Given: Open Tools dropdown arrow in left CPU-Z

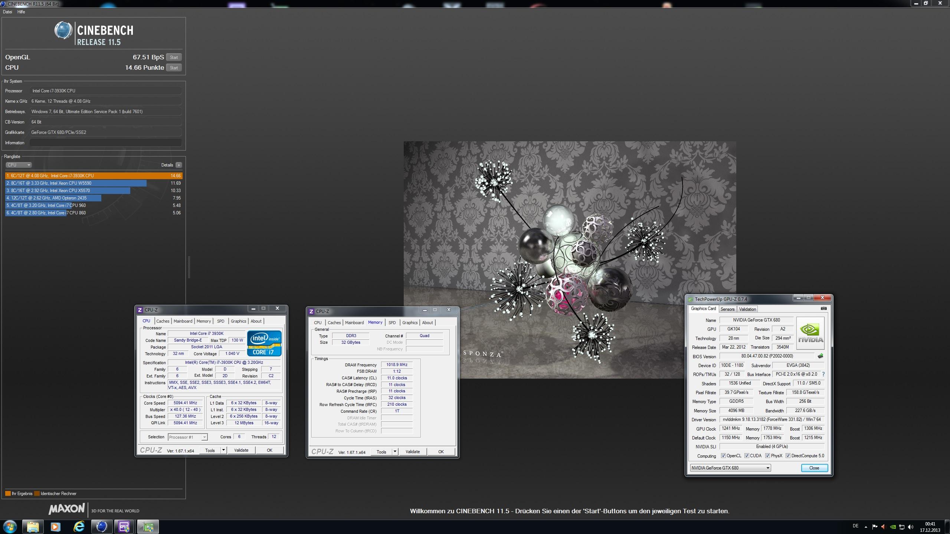Looking at the screenshot, I should pos(223,450).
